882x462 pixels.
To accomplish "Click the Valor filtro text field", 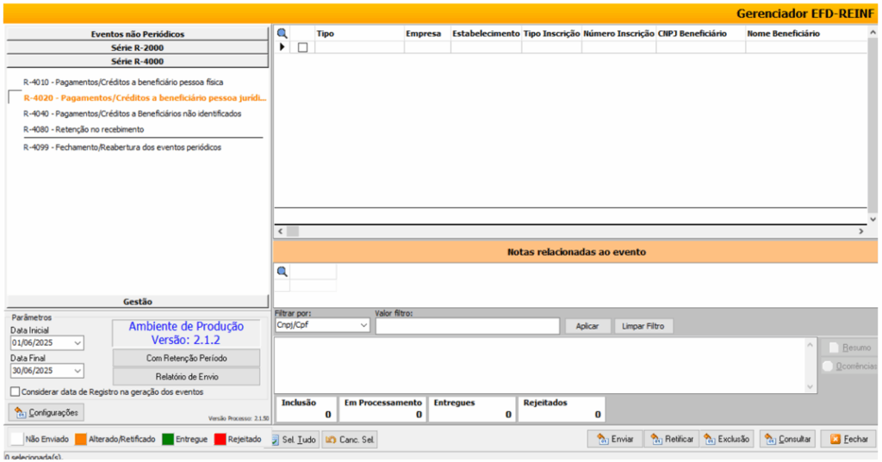I will point(468,326).
